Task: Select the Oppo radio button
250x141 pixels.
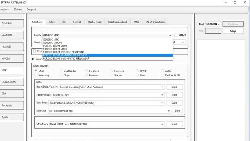Action: 61,75
